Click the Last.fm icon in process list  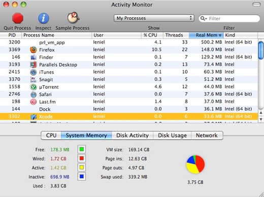click(34, 102)
